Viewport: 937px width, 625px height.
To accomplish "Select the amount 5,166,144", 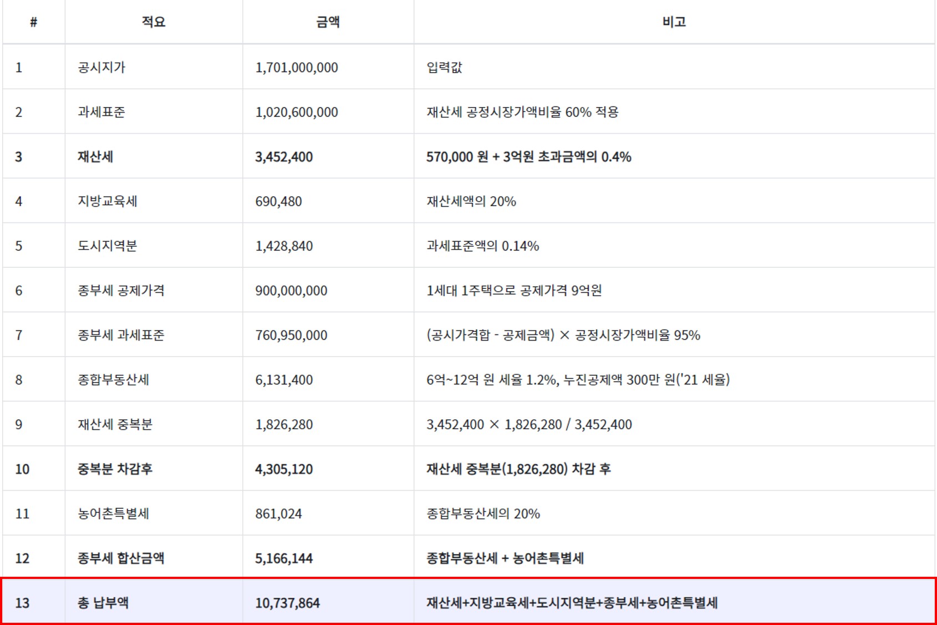I will point(284,558).
